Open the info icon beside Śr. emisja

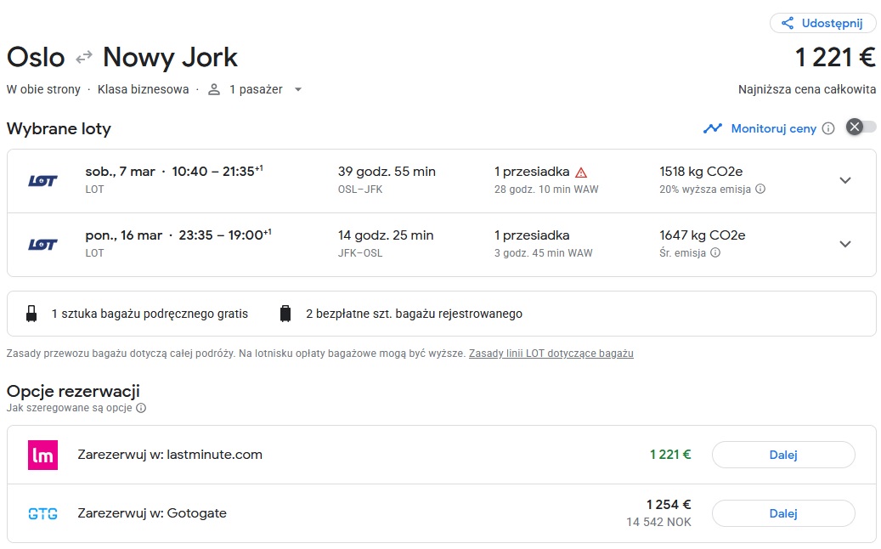pos(715,252)
